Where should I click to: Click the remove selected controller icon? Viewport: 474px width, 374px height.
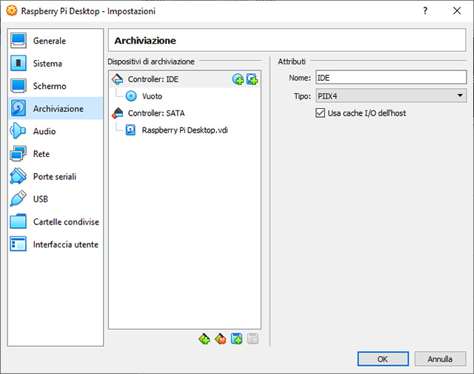point(220,338)
